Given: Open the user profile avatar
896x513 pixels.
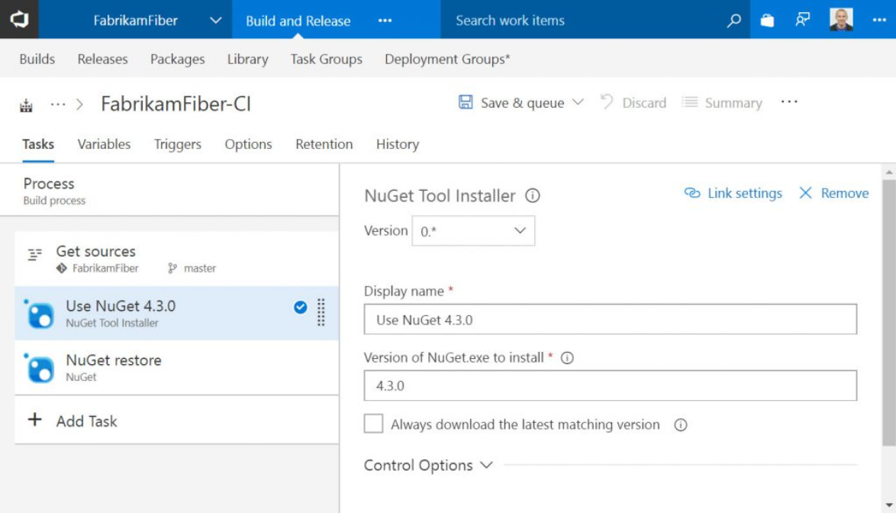Looking at the screenshot, I should pyautogui.click(x=840, y=19).
